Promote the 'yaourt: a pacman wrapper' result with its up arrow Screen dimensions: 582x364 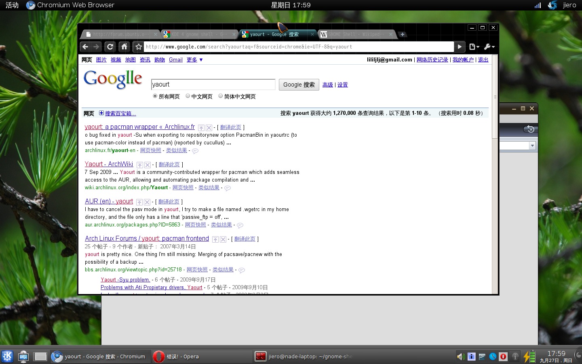coord(201,128)
